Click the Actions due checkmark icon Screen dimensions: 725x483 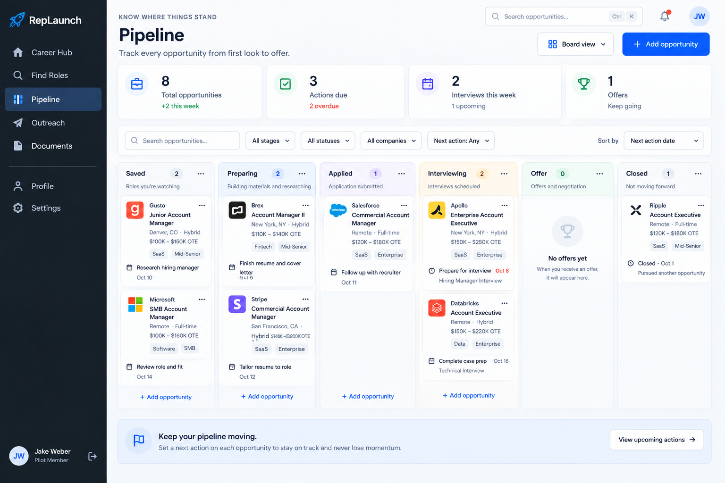point(286,84)
